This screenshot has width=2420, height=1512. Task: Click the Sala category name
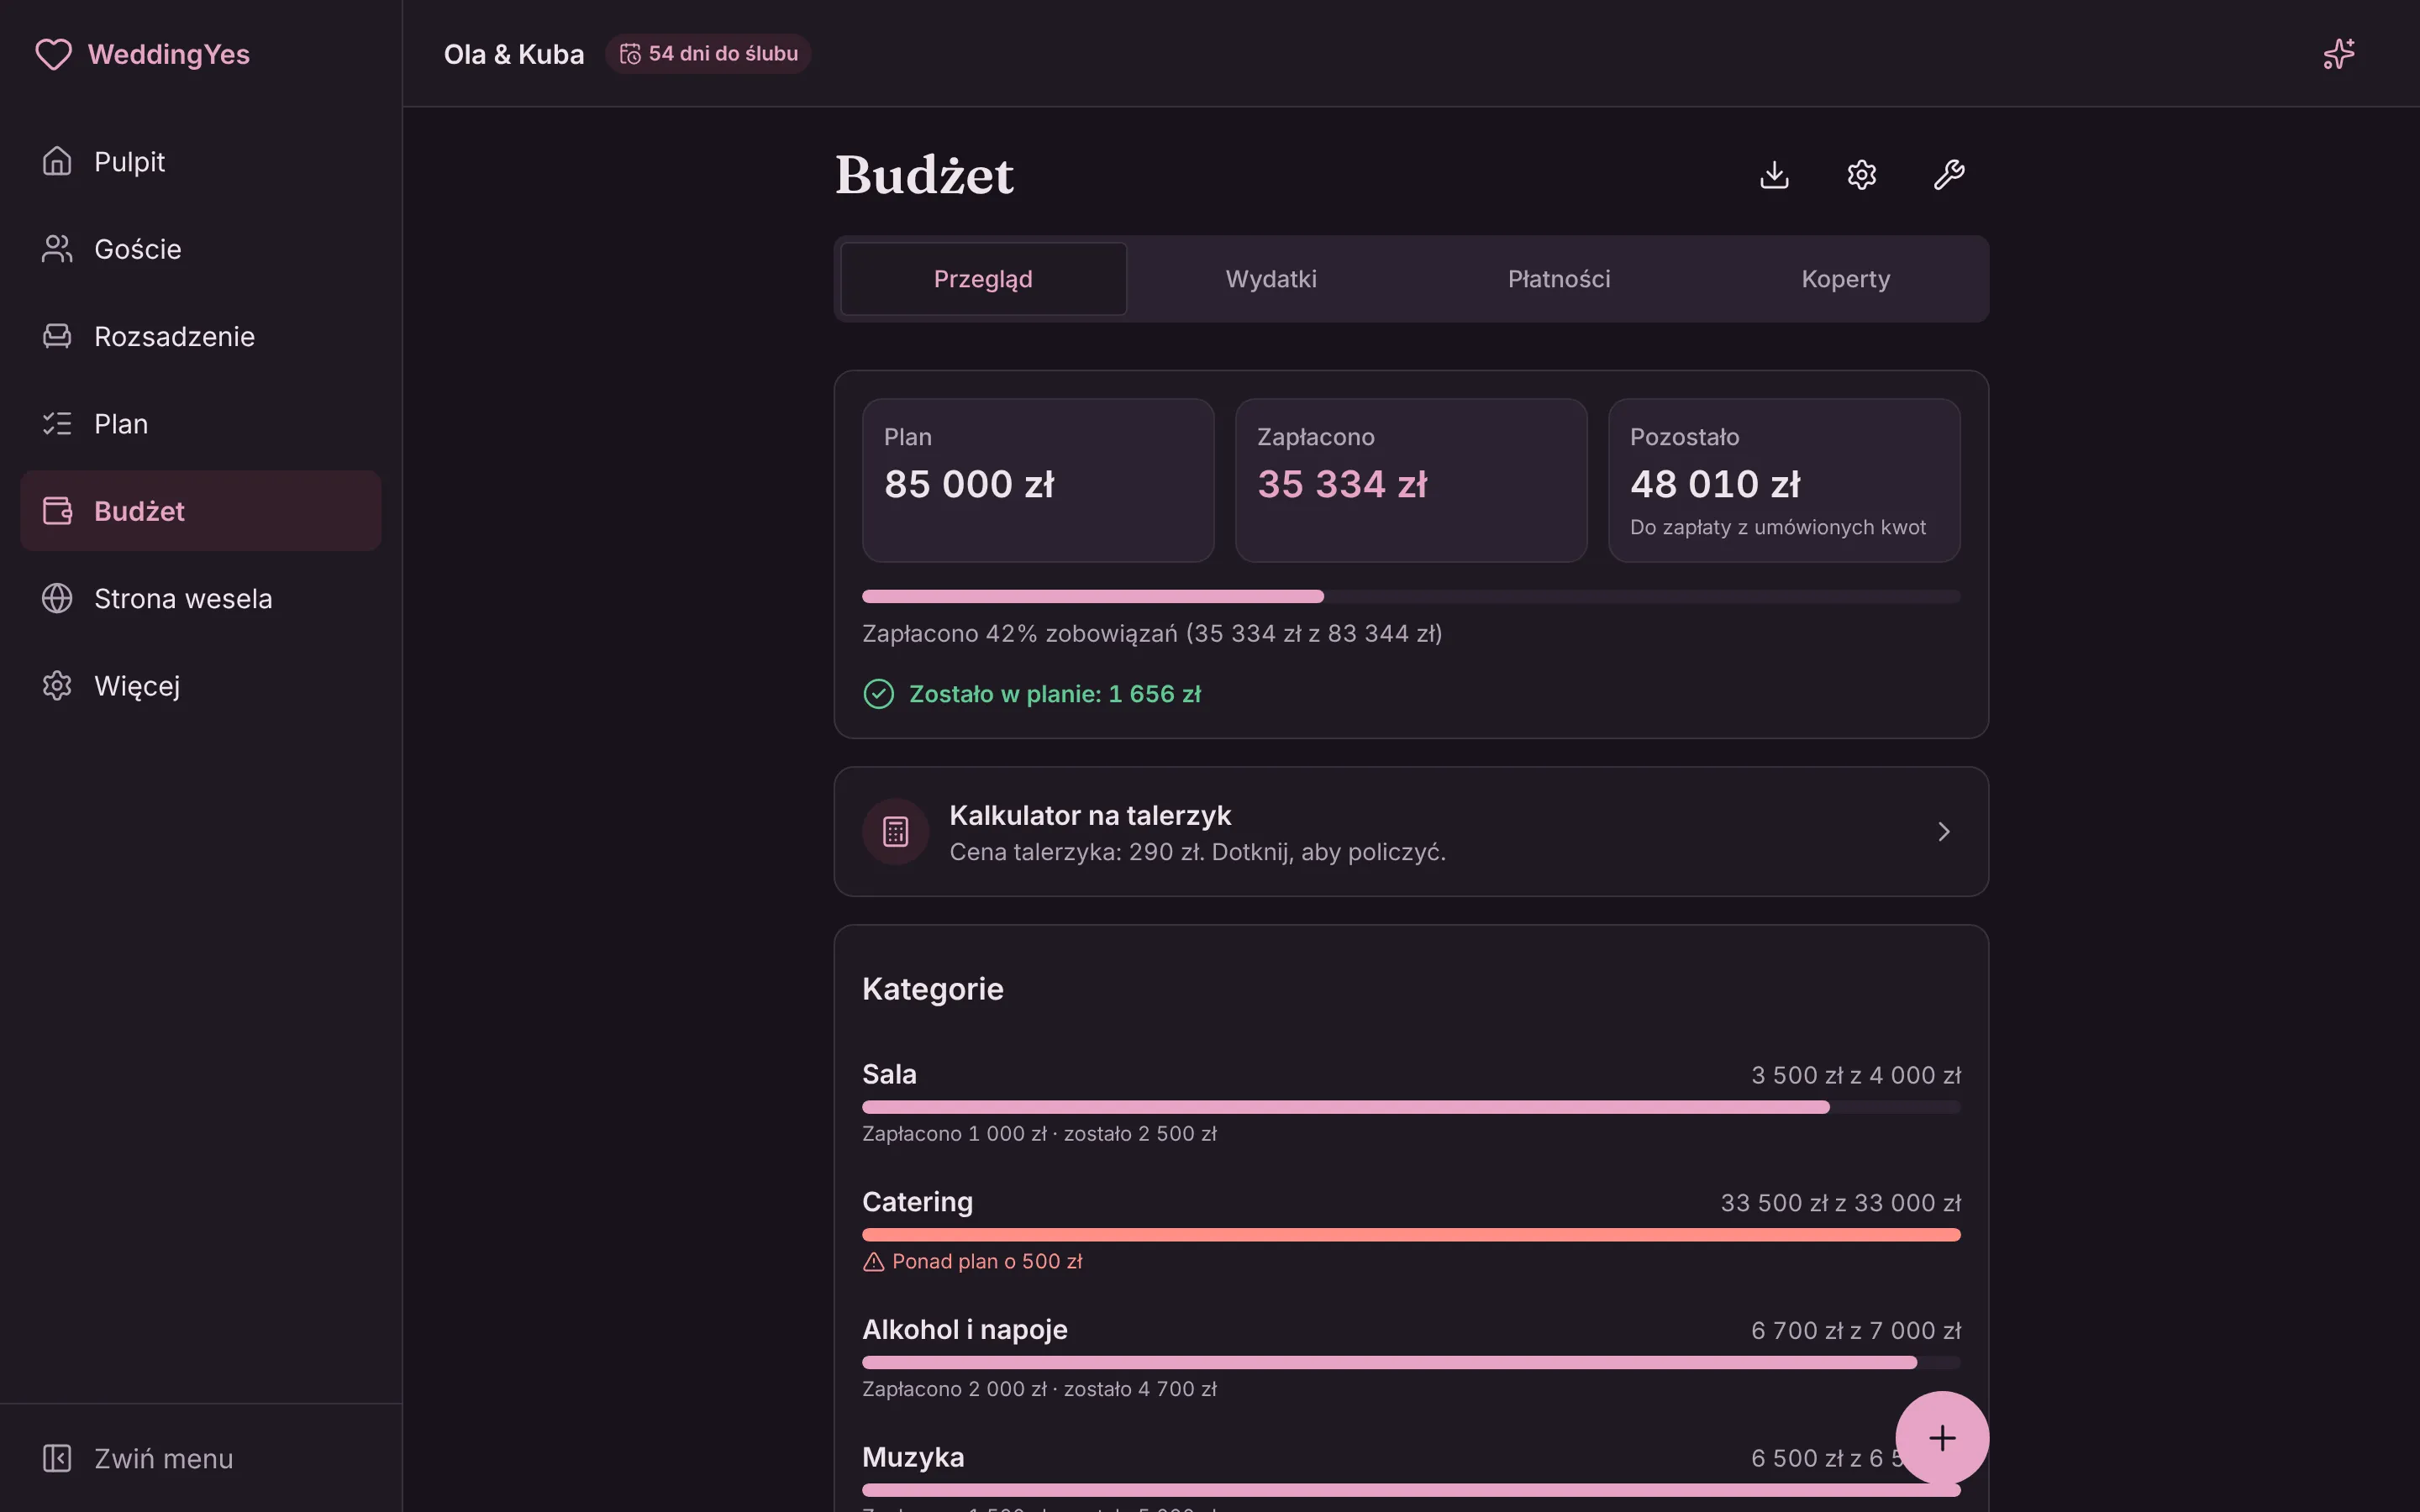pos(889,1074)
